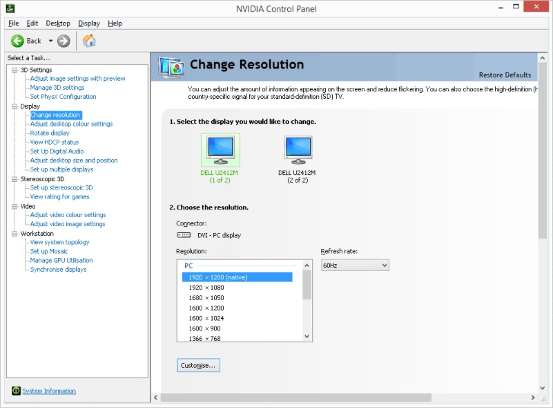
Task: Click resolution list scroll up arrow
Action: tap(307, 266)
